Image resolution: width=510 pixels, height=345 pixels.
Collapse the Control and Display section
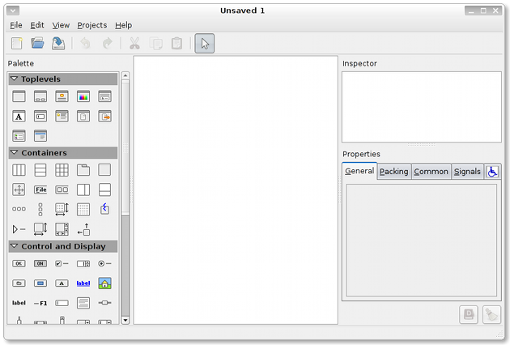tap(15, 246)
